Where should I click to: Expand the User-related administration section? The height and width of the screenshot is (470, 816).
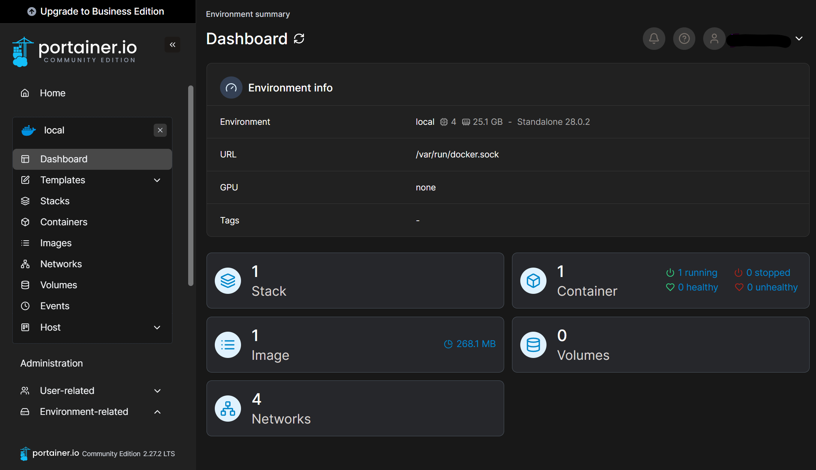pyautogui.click(x=157, y=391)
